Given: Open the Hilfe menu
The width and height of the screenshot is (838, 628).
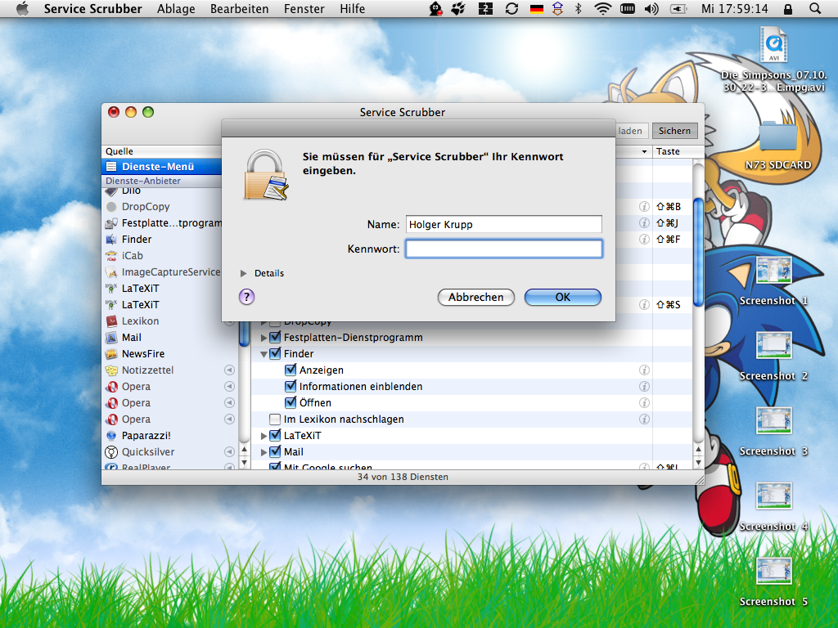Looking at the screenshot, I should (x=352, y=8).
